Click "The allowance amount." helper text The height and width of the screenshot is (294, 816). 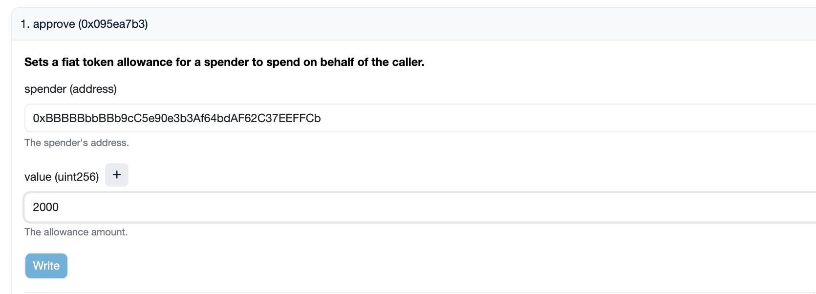[x=76, y=232]
